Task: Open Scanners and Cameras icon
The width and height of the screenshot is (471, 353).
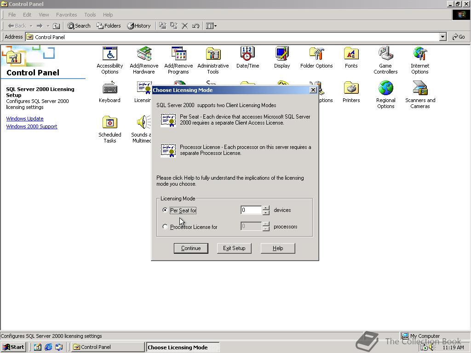Action: click(x=420, y=95)
